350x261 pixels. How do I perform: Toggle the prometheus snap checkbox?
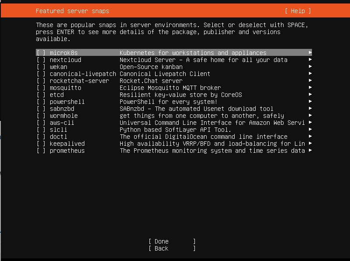click(41, 151)
